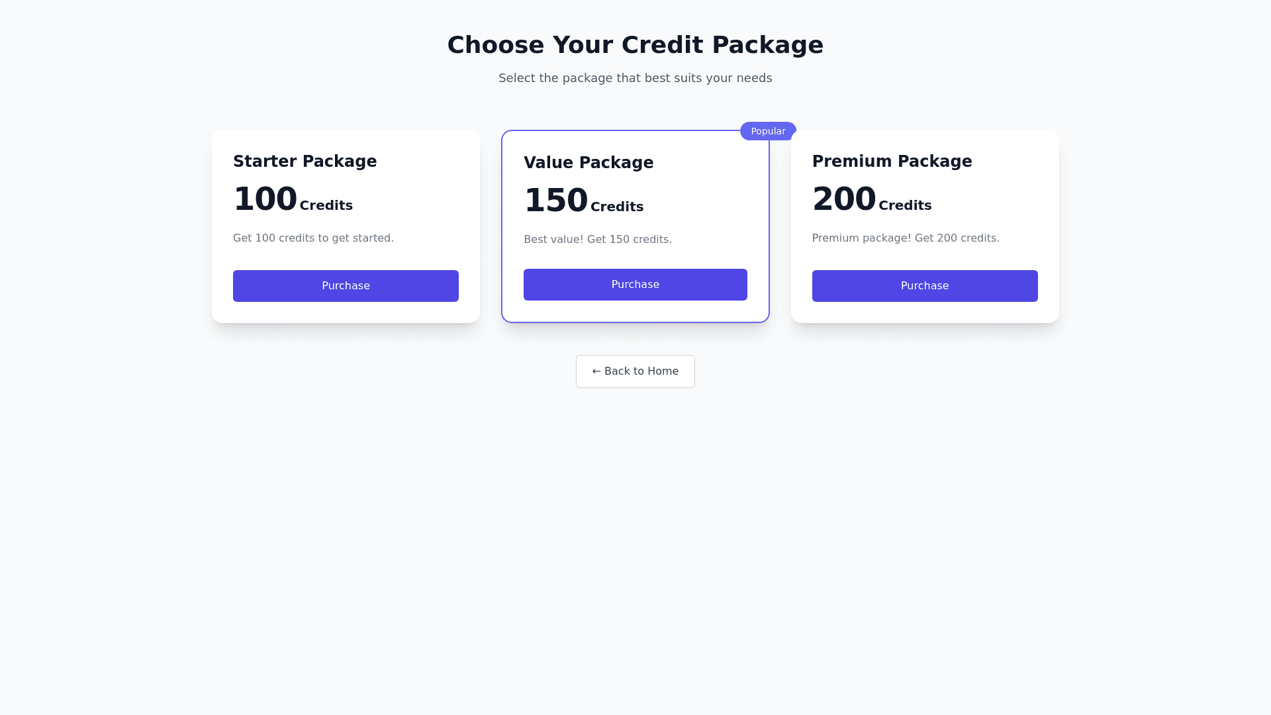Viewport: 1271px width, 715px height.
Task: Click the large 200 credits number
Action: click(x=843, y=199)
